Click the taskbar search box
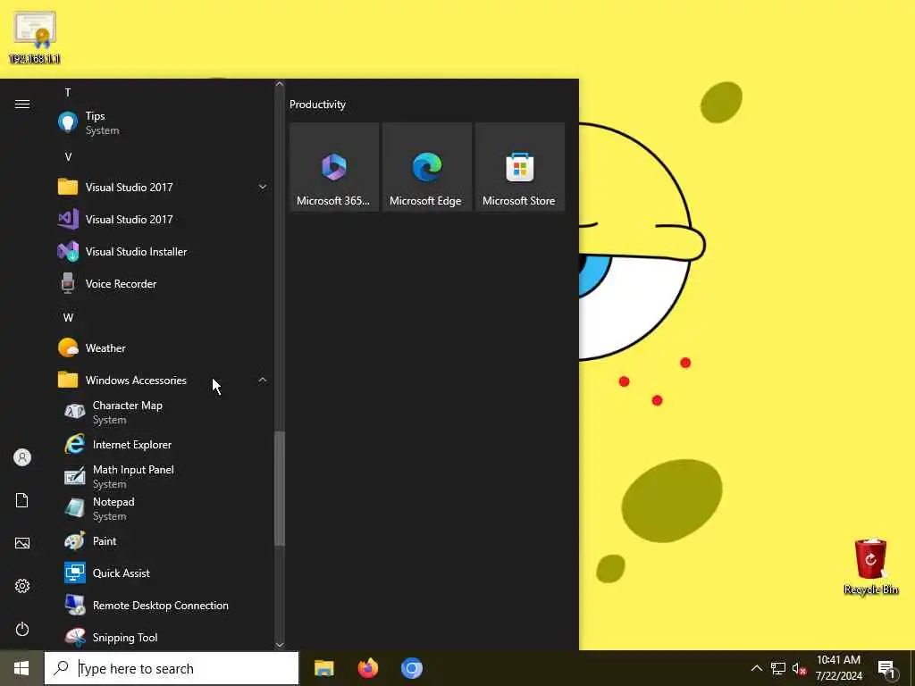Screen dimensions: 915x686 point(172,668)
